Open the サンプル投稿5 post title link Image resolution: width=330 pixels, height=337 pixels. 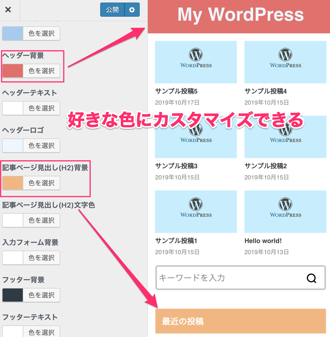pos(176,91)
